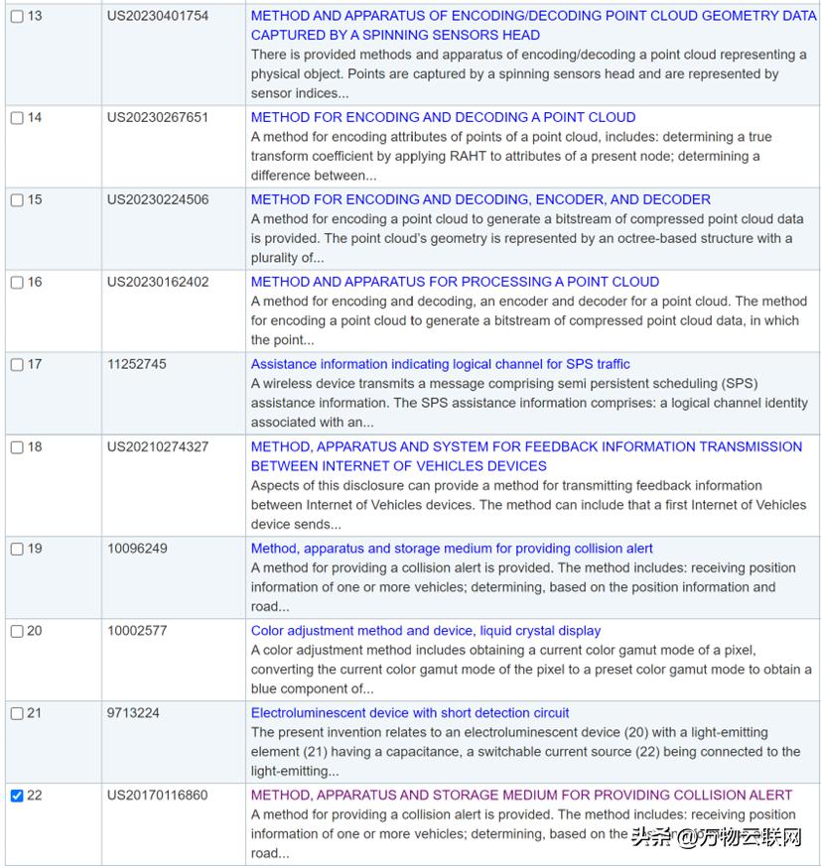Open the visited purple collision alert patent link
Screen dimensions: 821x866
[x=521, y=796]
